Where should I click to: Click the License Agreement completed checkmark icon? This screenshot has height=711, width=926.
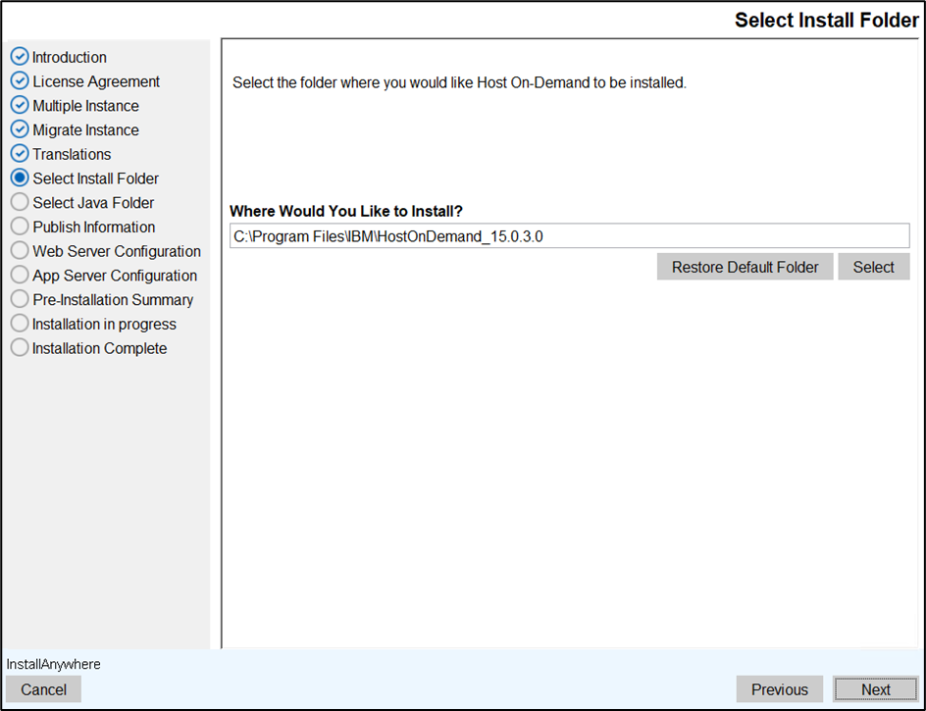20,81
